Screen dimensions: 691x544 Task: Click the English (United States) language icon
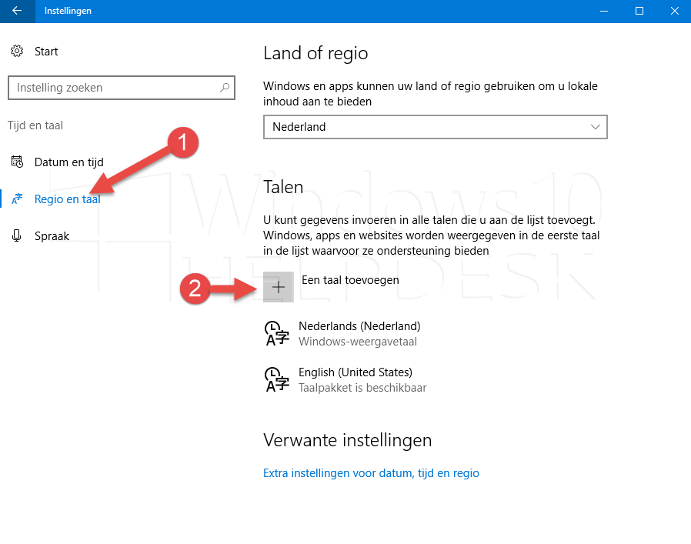click(277, 379)
